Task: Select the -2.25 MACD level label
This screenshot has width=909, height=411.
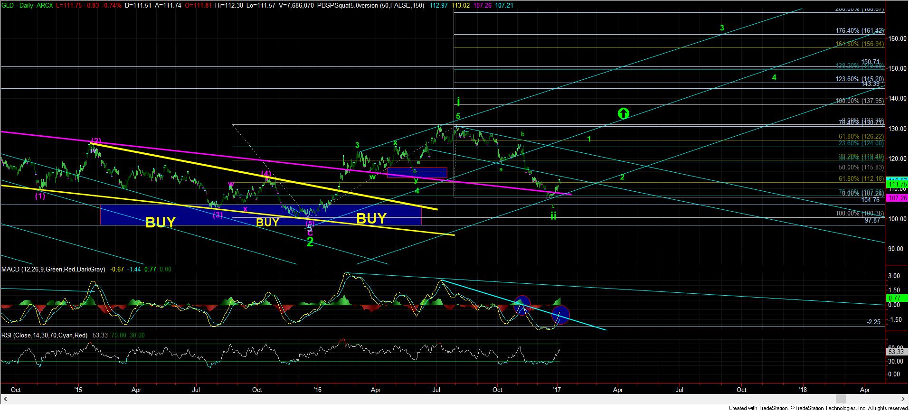Action: [x=873, y=322]
